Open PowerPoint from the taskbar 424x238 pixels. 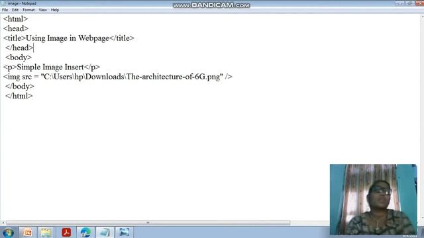point(28,232)
